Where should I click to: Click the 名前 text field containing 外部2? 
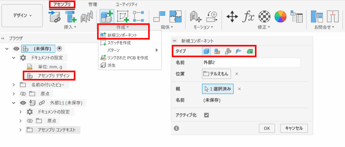[251, 62]
